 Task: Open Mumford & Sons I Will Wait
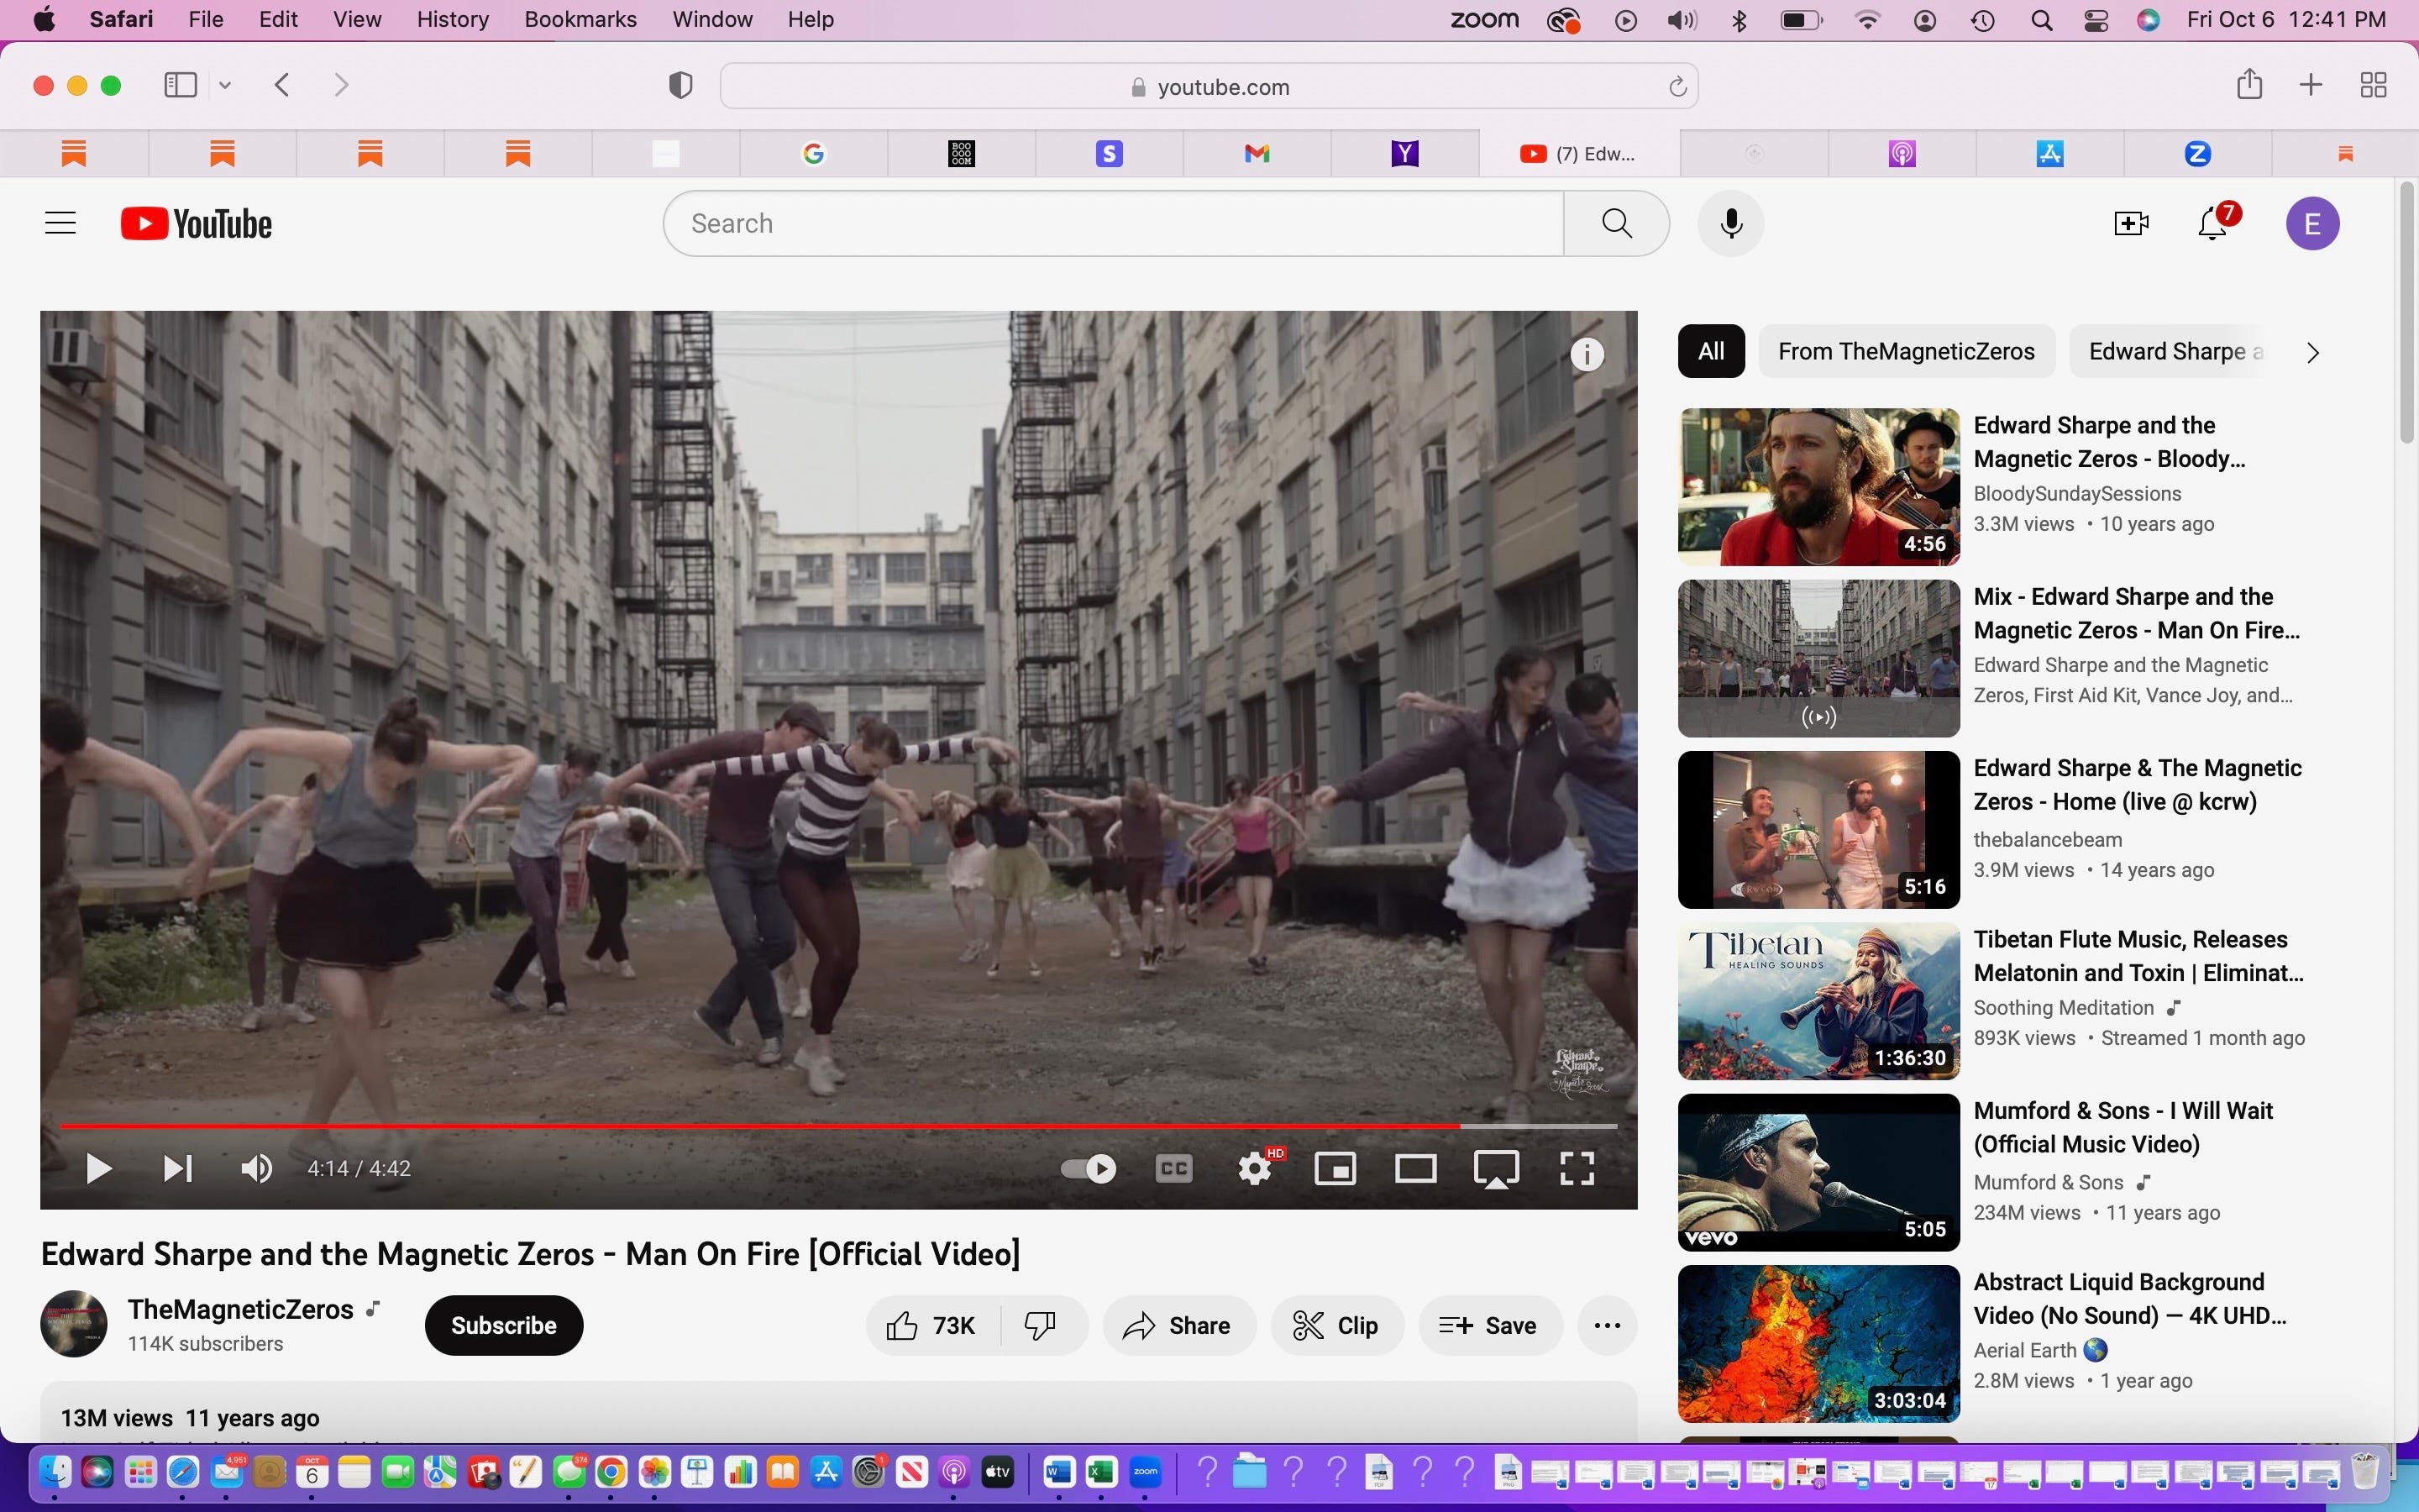pos(1818,1172)
